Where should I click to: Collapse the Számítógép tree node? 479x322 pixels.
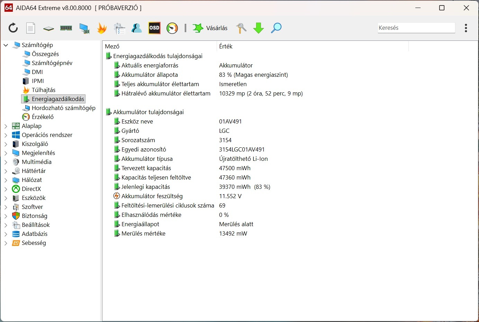coord(6,45)
